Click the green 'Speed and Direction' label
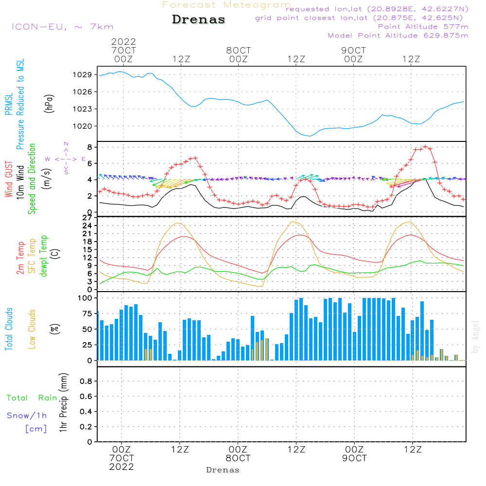This screenshot has height=486, width=486. tap(32, 179)
